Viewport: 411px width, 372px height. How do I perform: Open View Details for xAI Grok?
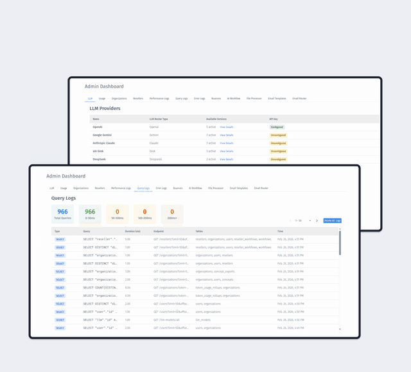click(226, 151)
